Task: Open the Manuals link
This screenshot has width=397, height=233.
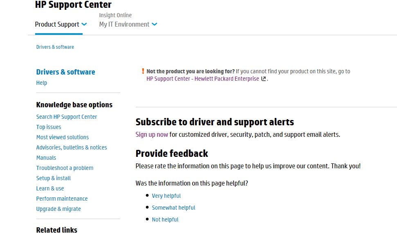Action: tap(46, 158)
